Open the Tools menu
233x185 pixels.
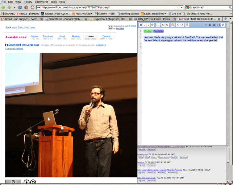[x=54, y=2]
